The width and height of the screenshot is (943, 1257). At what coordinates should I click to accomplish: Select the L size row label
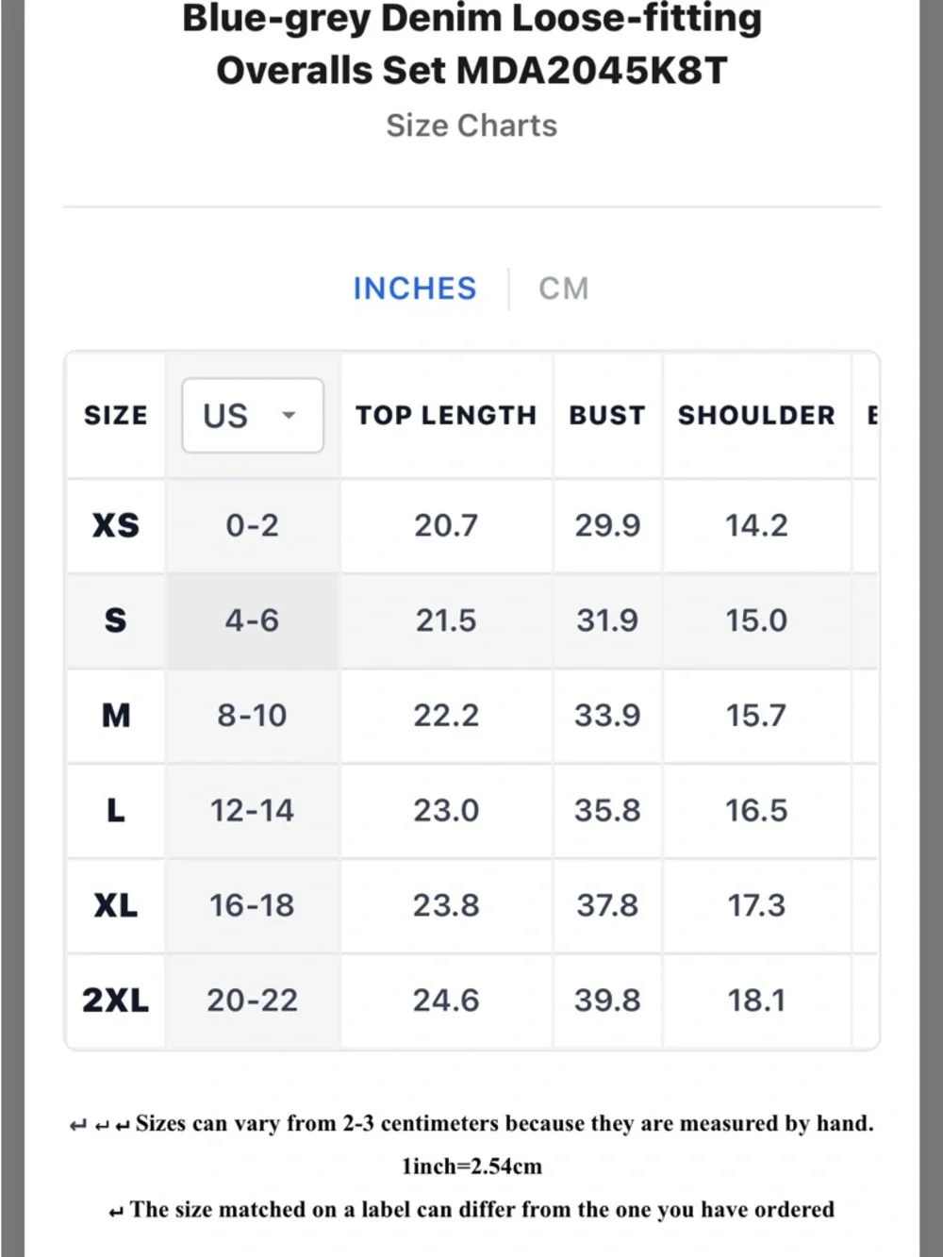pyautogui.click(x=116, y=810)
